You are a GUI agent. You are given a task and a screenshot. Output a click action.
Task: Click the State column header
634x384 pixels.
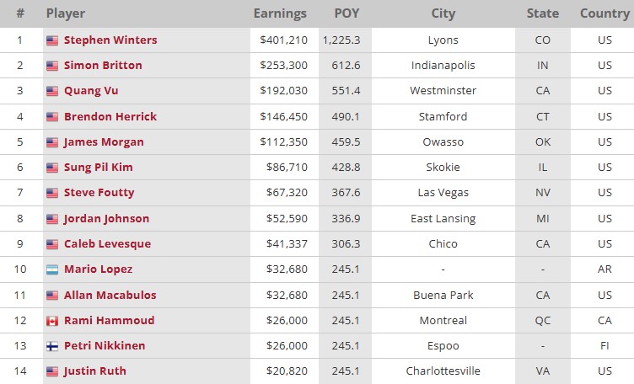click(542, 13)
